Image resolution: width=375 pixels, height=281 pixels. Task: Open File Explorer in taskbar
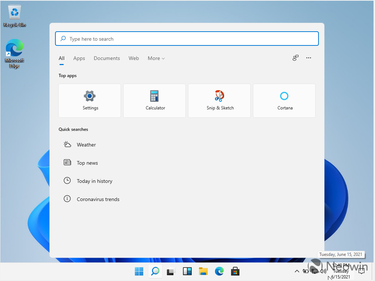203,271
